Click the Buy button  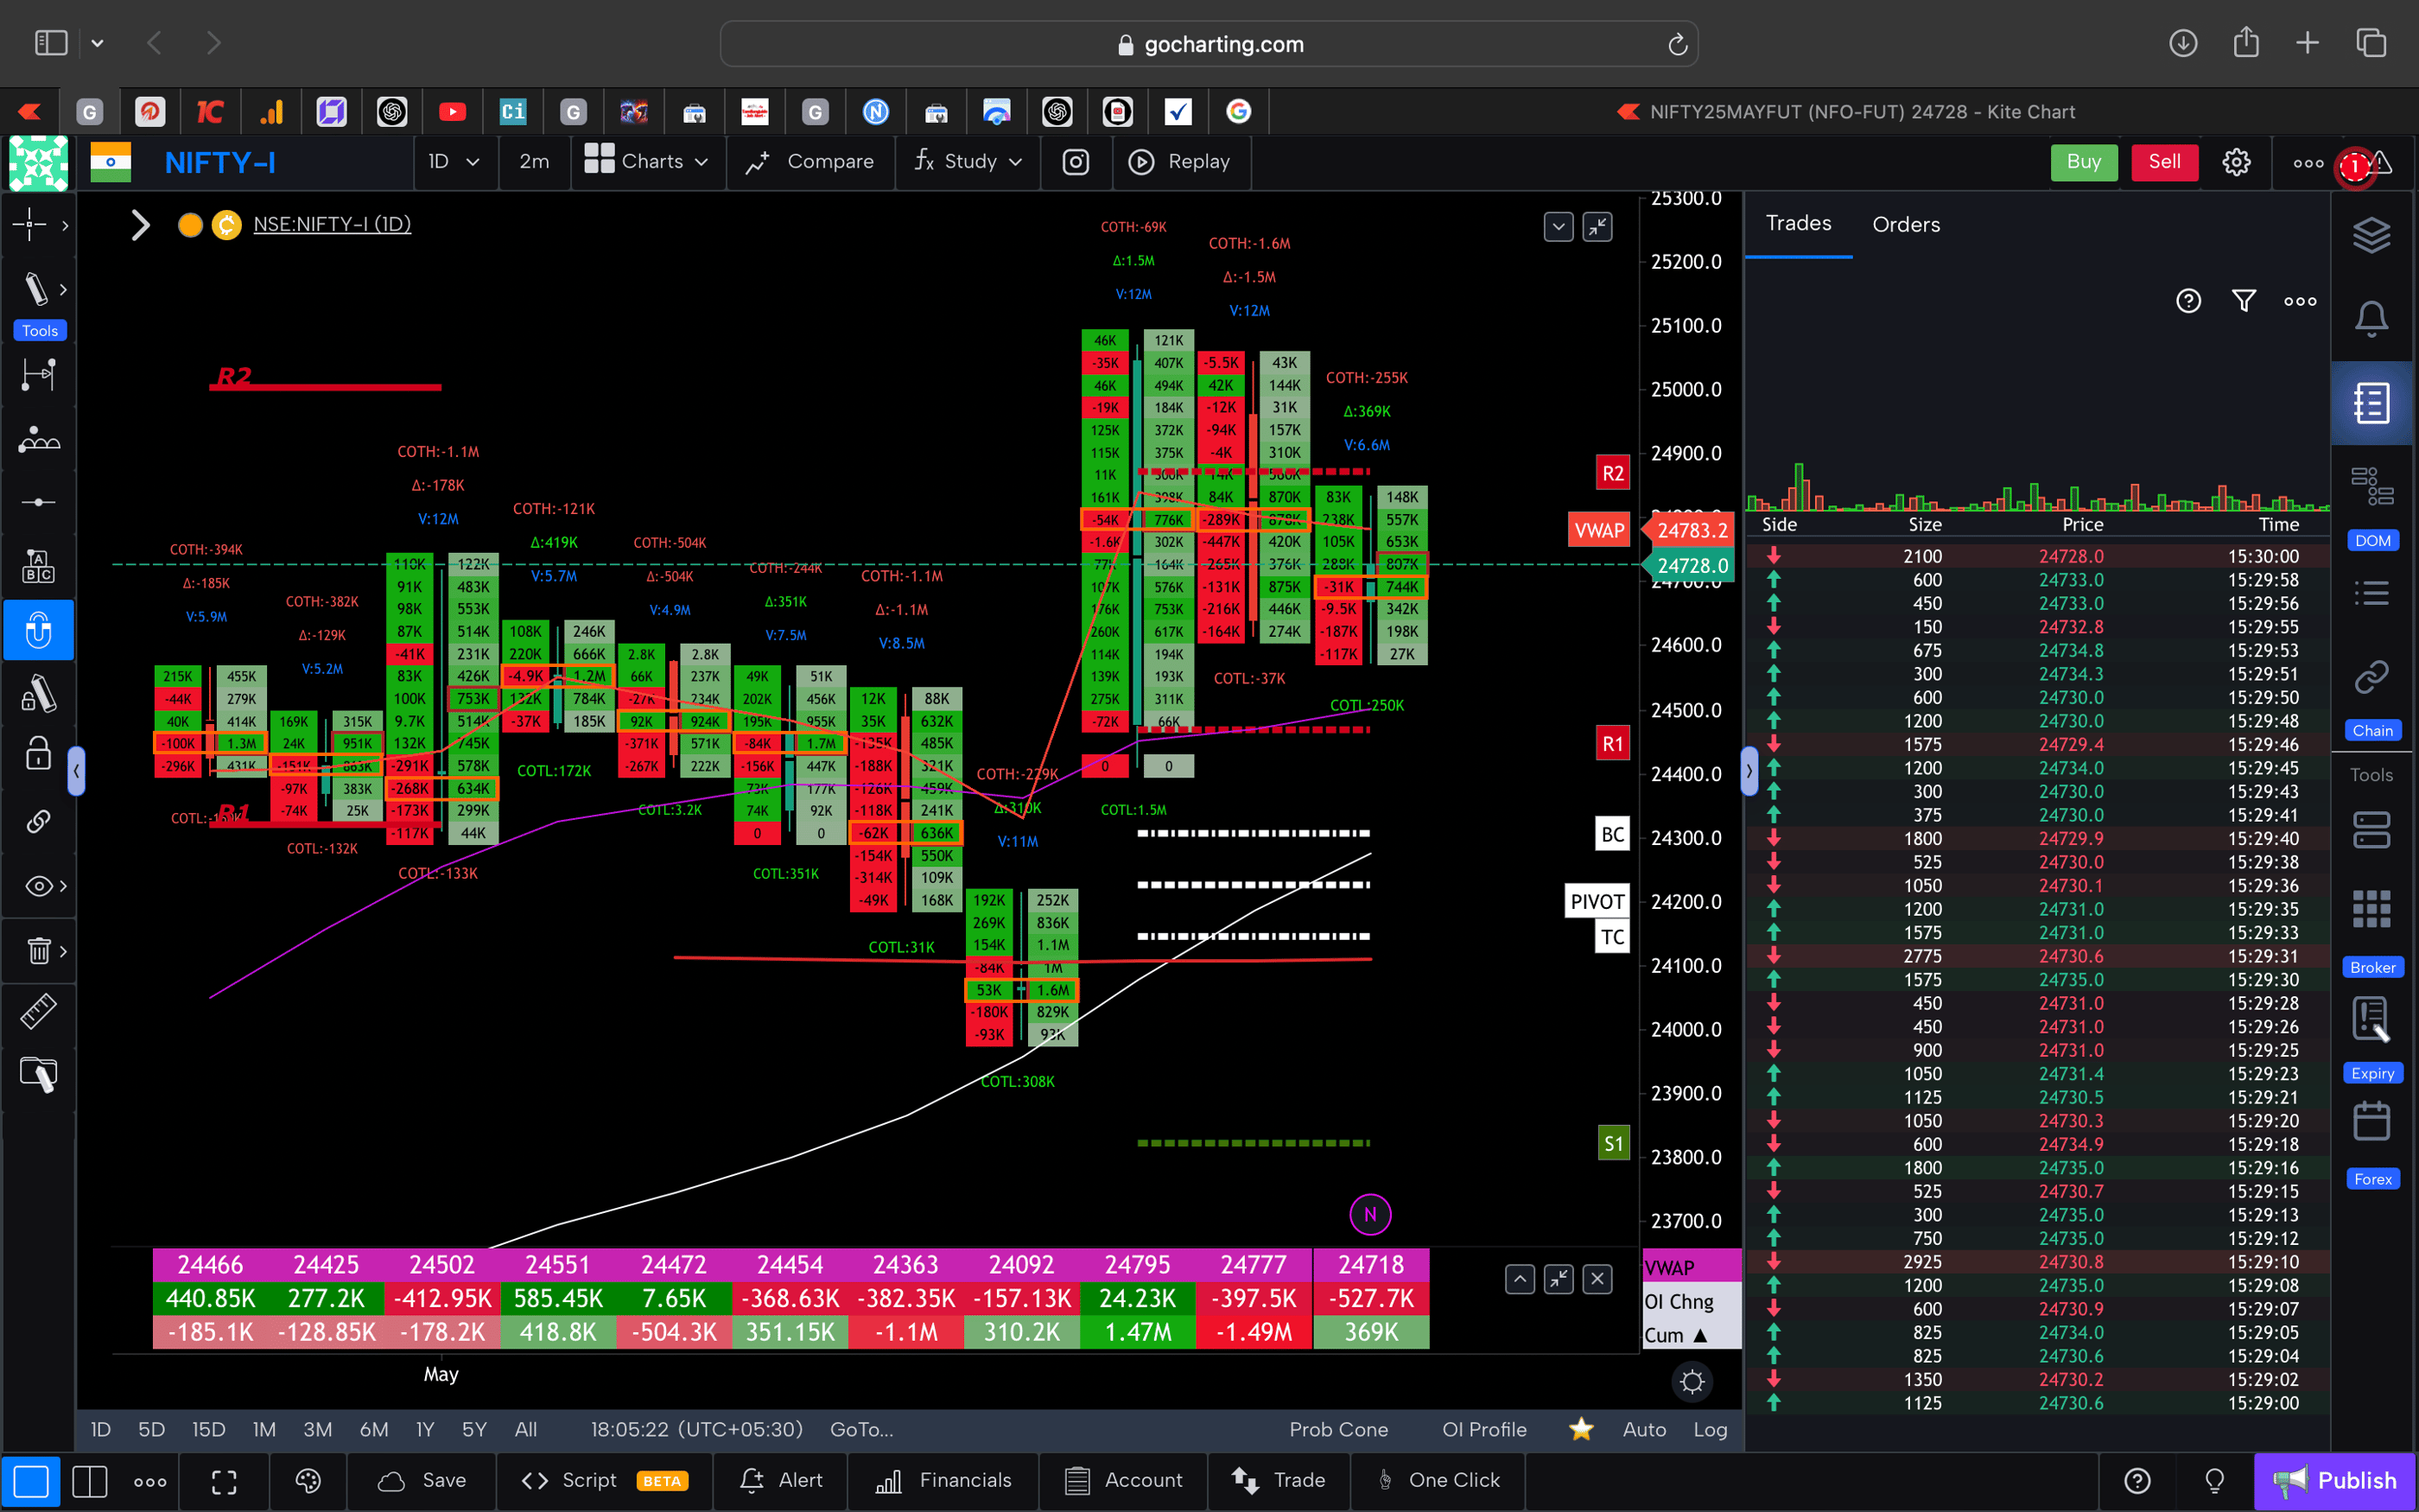point(2083,161)
